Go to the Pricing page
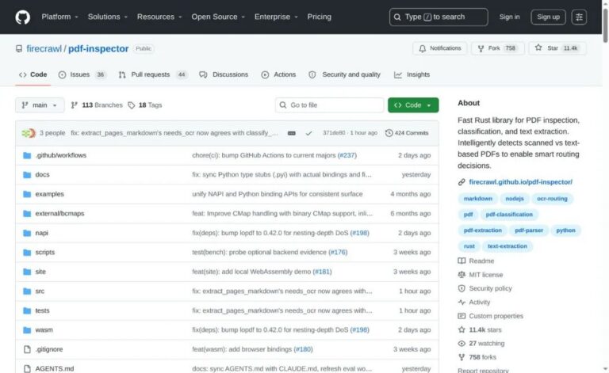 tap(320, 17)
